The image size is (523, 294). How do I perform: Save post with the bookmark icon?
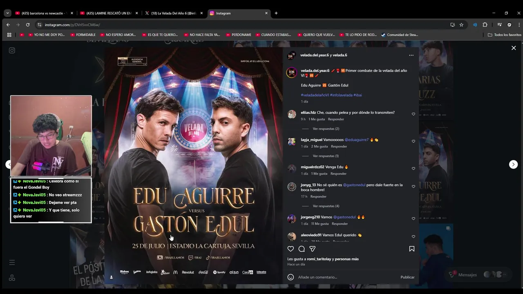pos(412,249)
